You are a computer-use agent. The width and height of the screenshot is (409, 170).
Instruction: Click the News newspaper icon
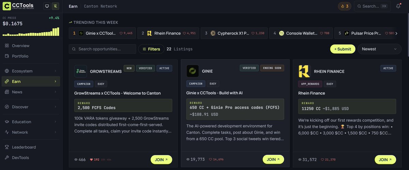pos(7,92)
